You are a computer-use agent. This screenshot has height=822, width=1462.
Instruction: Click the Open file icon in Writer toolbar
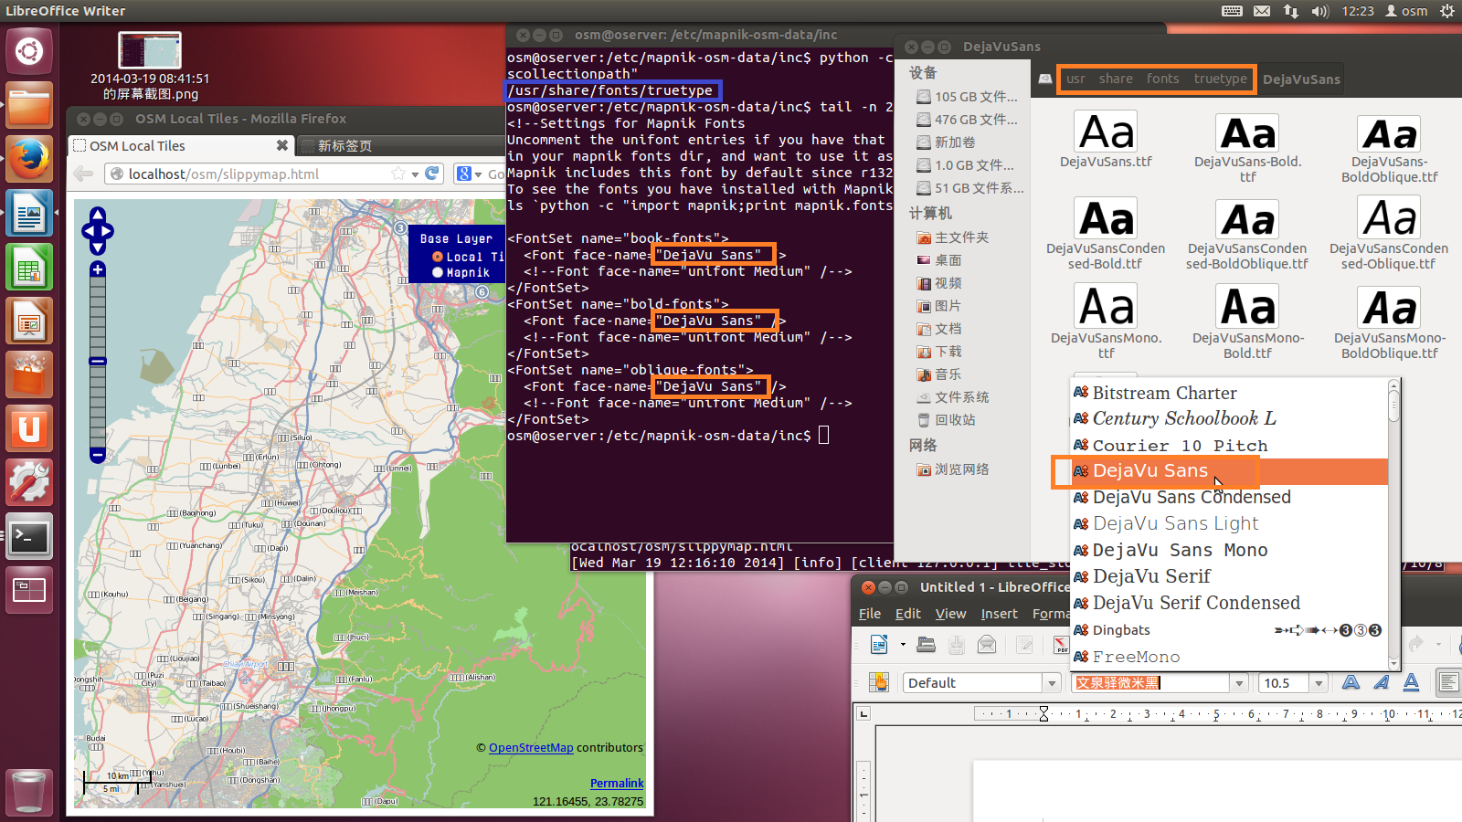pyautogui.click(x=926, y=645)
